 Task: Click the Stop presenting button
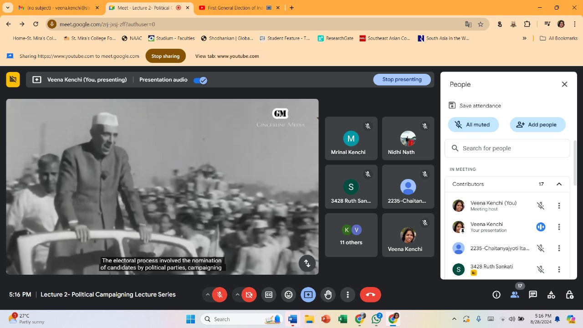[402, 79]
